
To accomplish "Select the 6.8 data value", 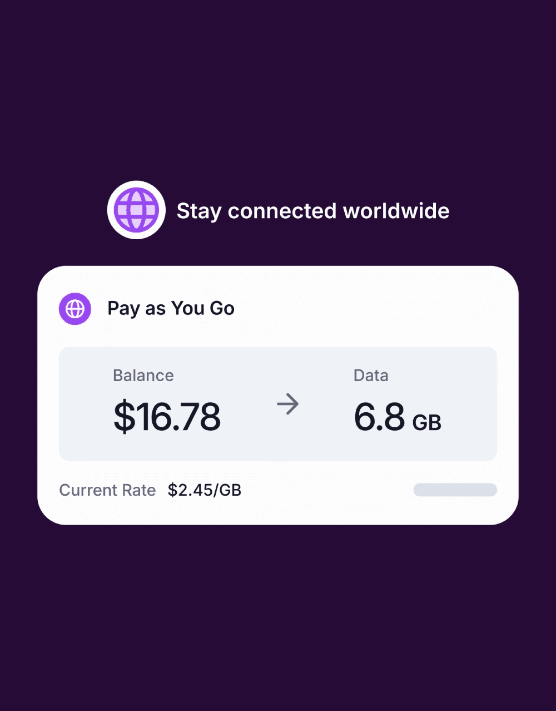I will 380,417.
